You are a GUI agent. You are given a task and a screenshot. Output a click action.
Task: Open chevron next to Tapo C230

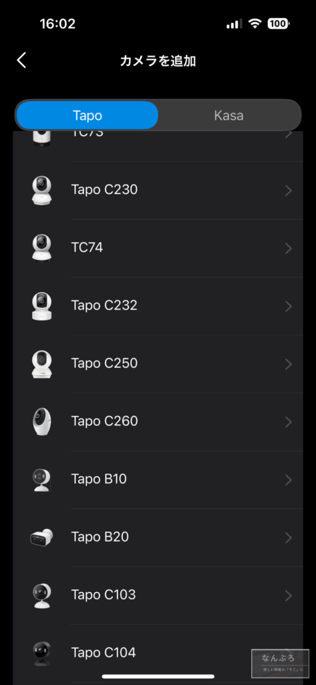point(288,191)
